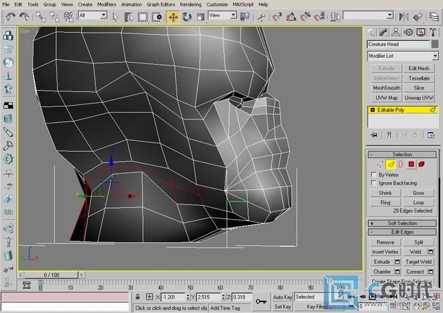
Task: Open the Graph Editors menu
Action: click(161, 5)
